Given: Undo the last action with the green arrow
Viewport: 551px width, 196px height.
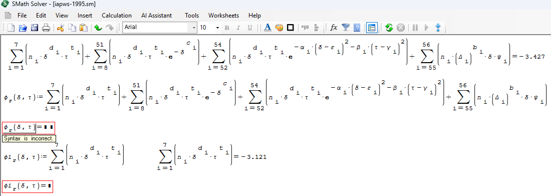Looking at the screenshot, I should click(98, 28).
